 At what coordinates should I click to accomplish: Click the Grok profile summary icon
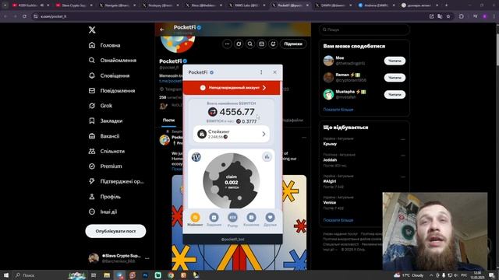point(239,44)
